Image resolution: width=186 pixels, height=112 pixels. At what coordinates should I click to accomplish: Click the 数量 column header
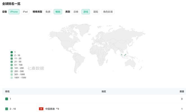[x=182, y=91]
